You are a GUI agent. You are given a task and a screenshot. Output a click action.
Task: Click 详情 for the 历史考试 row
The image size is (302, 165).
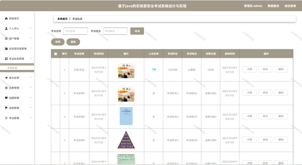[250, 69]
